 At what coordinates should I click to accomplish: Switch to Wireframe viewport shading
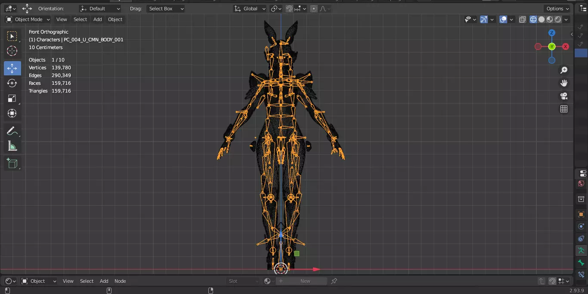click(533, 19)
